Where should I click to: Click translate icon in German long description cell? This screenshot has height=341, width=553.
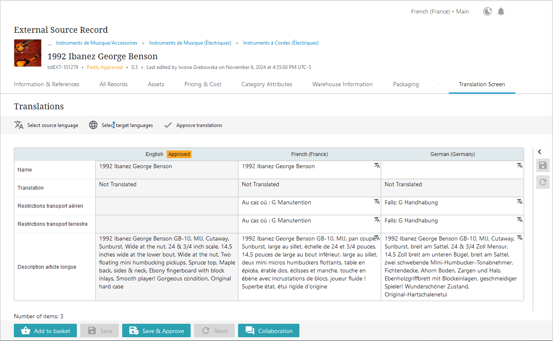(x=519, y=238)
